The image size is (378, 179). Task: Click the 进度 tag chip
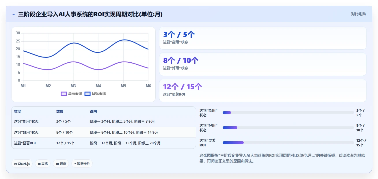click(x=61, y=164)
